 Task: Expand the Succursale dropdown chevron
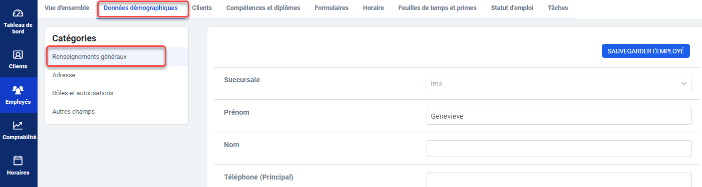click(x=684, y=84)
